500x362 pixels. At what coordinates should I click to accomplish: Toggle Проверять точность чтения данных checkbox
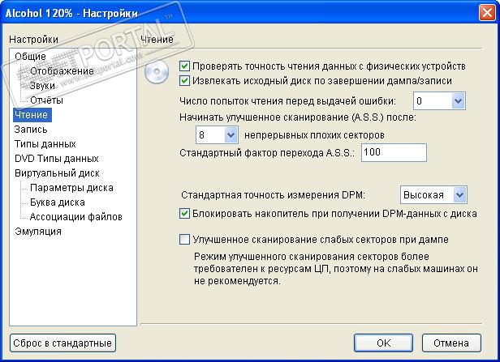point(184,66)
